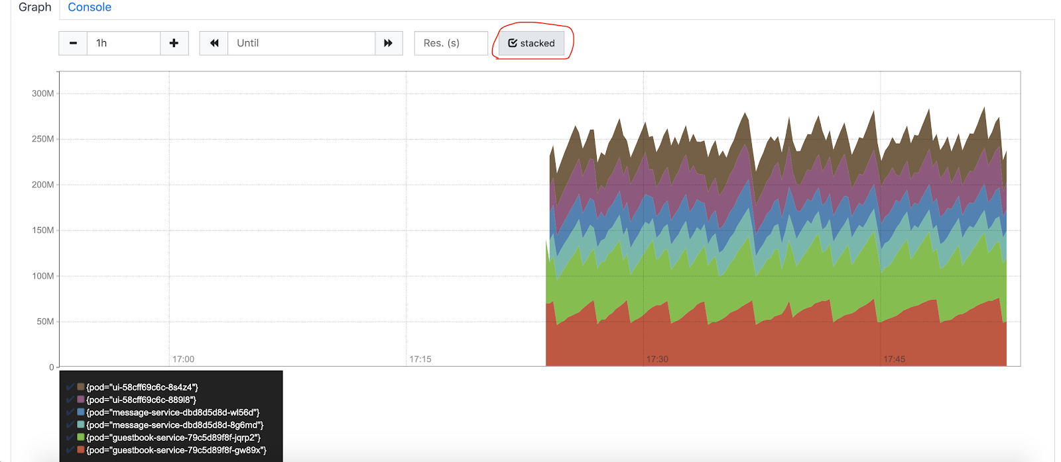Viewport: 1061px width, 462px height.
Task: Click the plus button to increase time range
Action: [174, 43]
